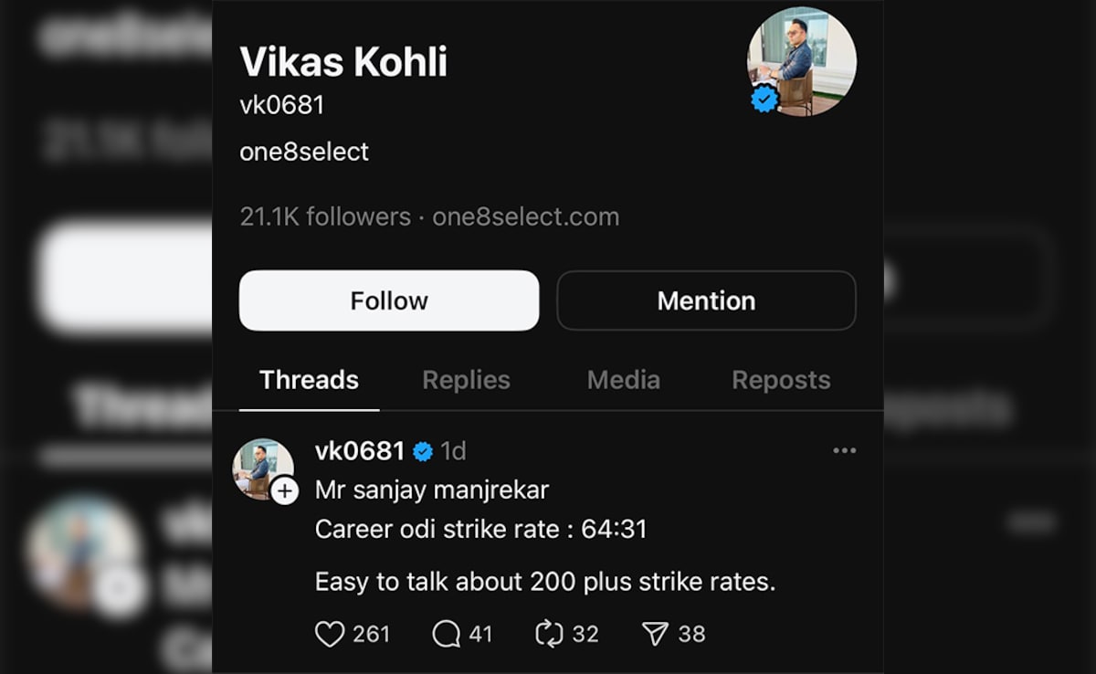
Task: Click the blue verified badge on profile photo
Action: pos(764,100)
